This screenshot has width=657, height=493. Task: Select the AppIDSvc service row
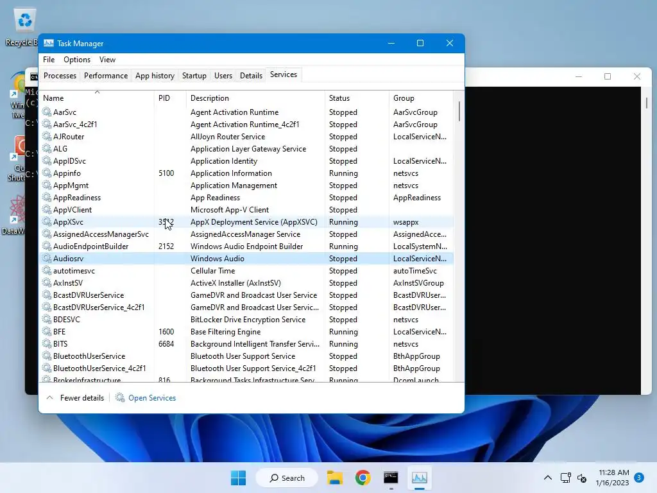(246, 160)
